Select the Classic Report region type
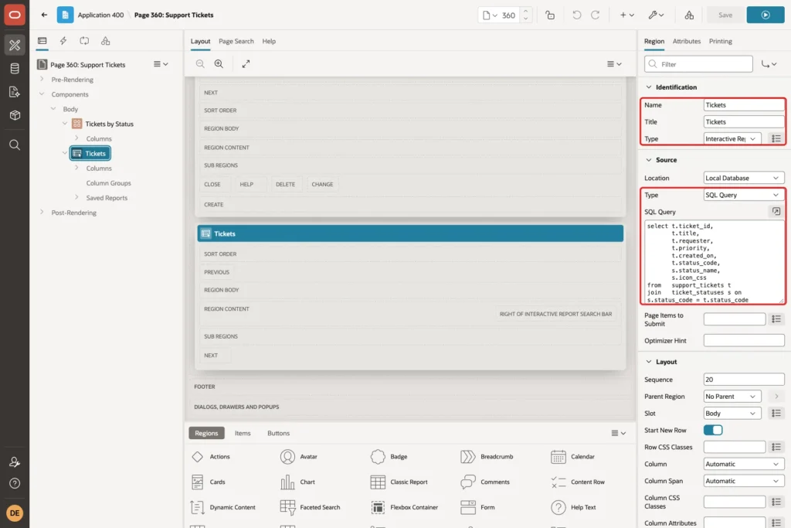The height and width of the screenshot is (528, 791). (399, 482)
